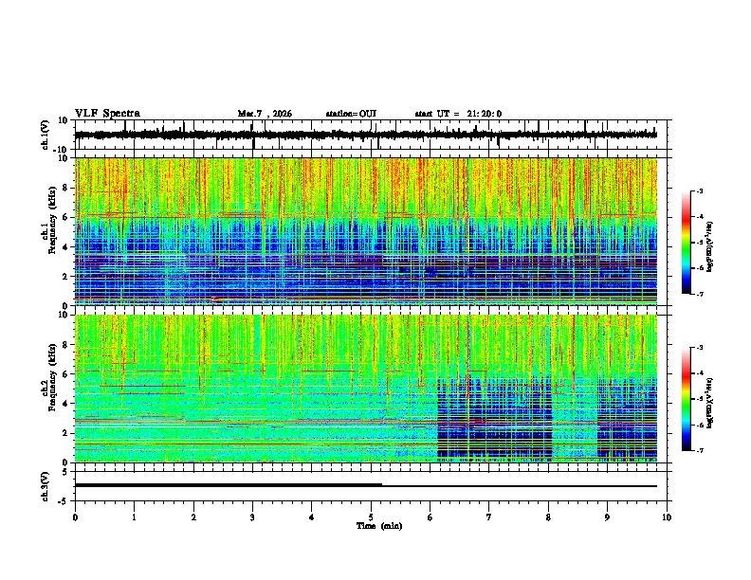This screenshot has height=580, width=751.
Task: Click the "start UT = 21:20:0" text
Action: [x=458, y=114]
